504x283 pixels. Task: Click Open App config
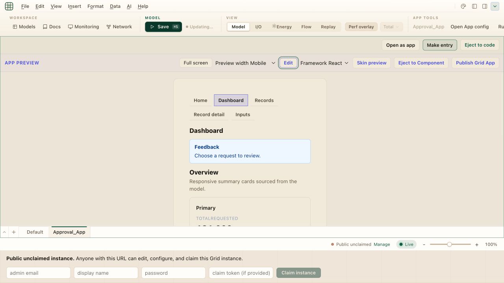click(469, 27)
